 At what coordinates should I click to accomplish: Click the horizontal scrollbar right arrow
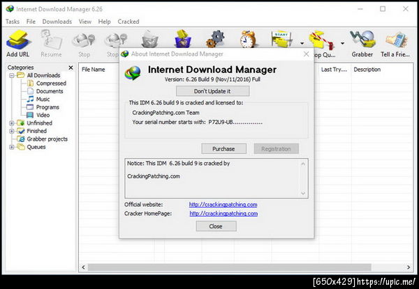409,267
